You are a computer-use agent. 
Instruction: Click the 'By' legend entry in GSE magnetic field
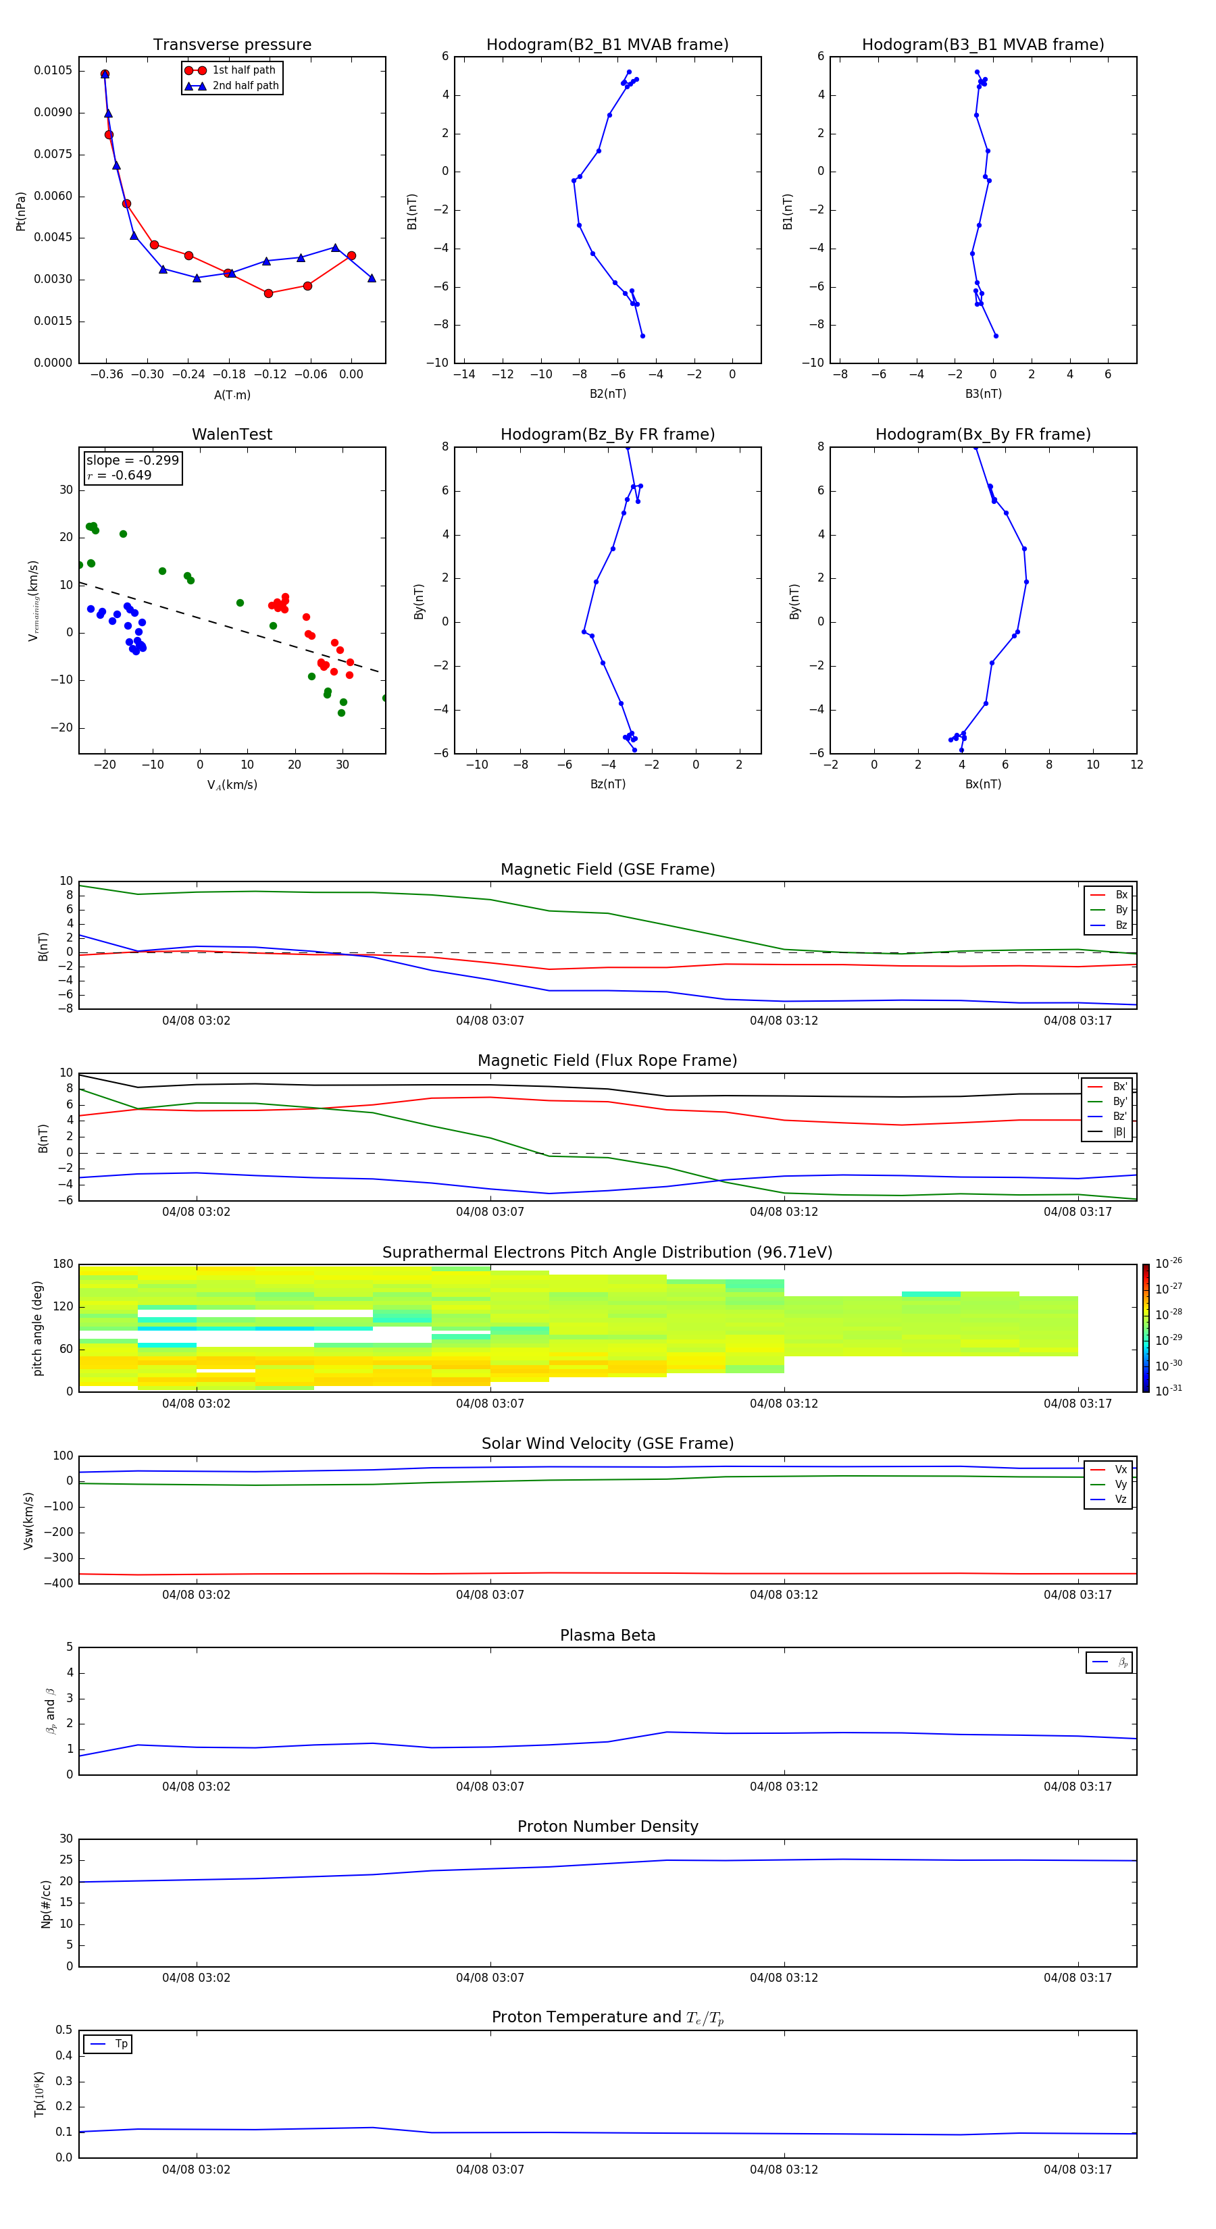pos(1109,909)
